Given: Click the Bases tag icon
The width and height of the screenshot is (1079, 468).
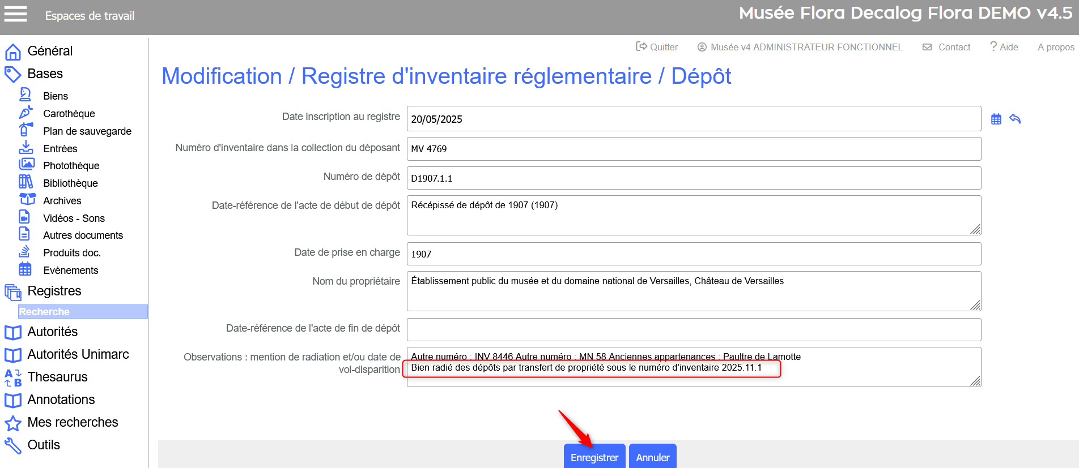Looking at the screenshot, I should coord(13,74).
